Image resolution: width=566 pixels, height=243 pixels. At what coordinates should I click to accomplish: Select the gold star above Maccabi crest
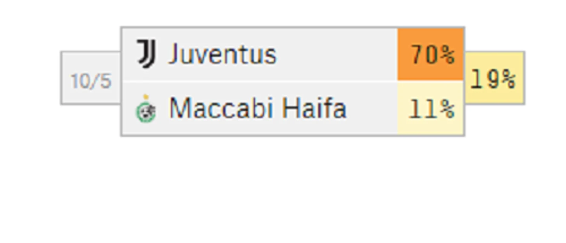coord(146,97)
